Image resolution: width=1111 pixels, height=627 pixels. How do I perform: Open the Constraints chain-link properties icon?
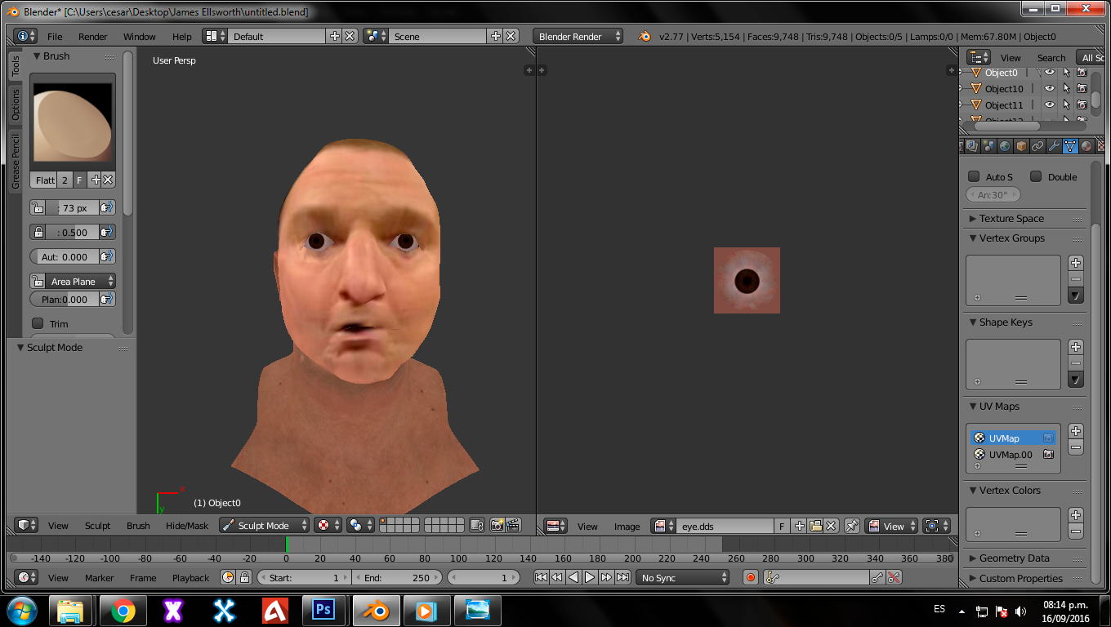[1037, 146]
